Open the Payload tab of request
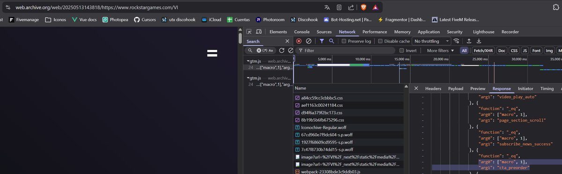562x174 pixels. click(x=456, y=88)
